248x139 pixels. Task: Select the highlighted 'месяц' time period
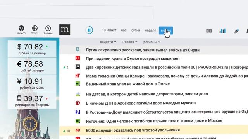click(x=166, y=31)
